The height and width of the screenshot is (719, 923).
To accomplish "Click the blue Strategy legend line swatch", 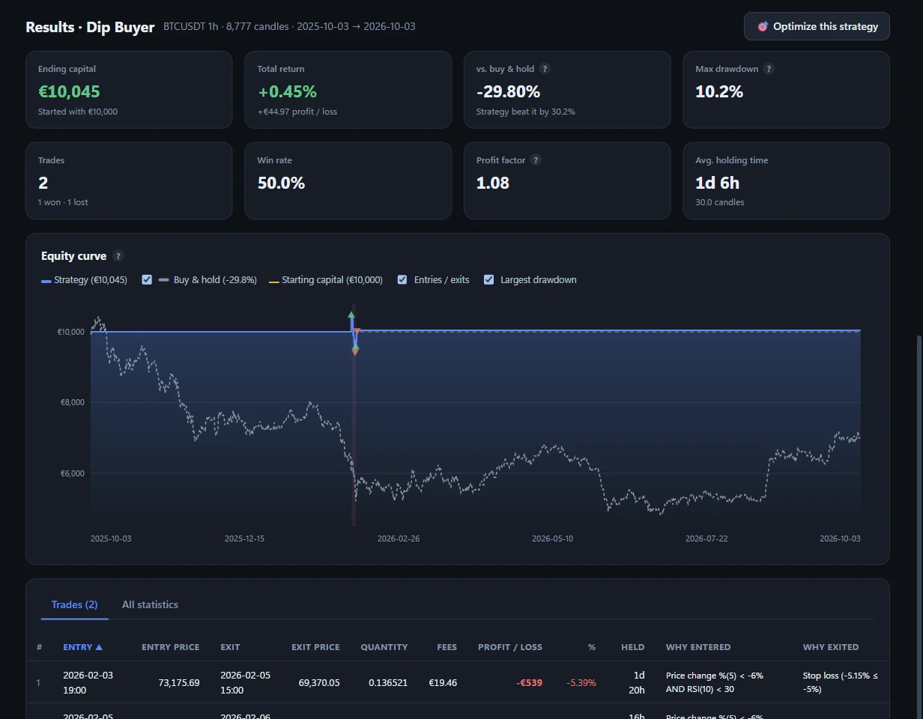I will 46,281.
